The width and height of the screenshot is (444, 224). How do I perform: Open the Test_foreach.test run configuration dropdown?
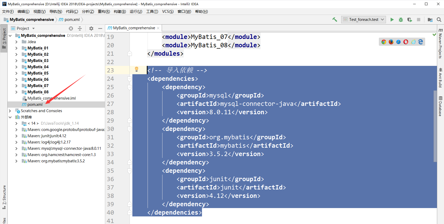point(363,20)
